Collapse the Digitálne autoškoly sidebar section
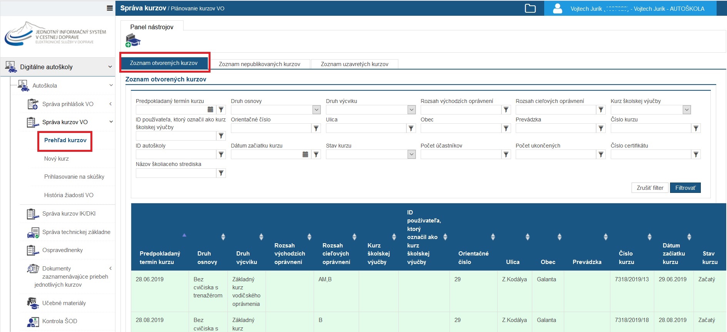727x332 pixels. [x=110, y=67]
